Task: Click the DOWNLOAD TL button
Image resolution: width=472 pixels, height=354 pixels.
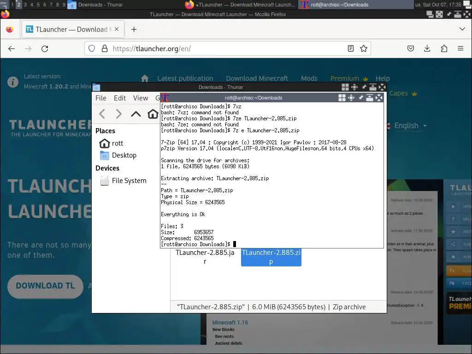Action: coord(45,286)
